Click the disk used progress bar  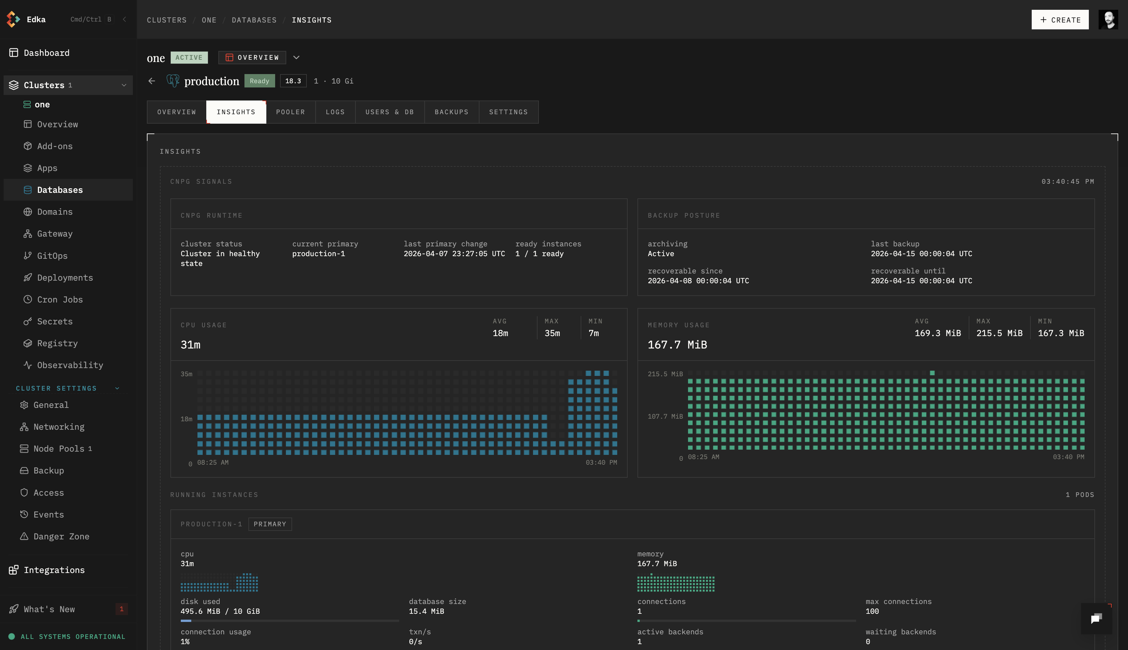click(290, 621)
